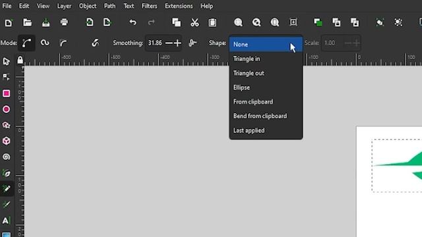Copy the selection icon
The width and height of the screenshot is (422, 237).
coord(176,22)
